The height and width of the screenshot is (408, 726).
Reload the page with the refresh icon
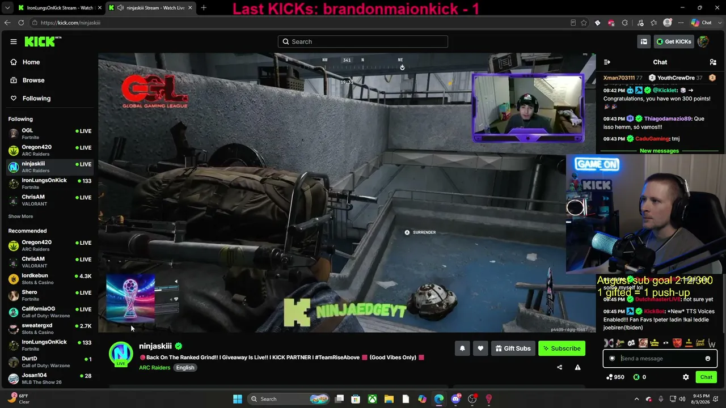21,23
